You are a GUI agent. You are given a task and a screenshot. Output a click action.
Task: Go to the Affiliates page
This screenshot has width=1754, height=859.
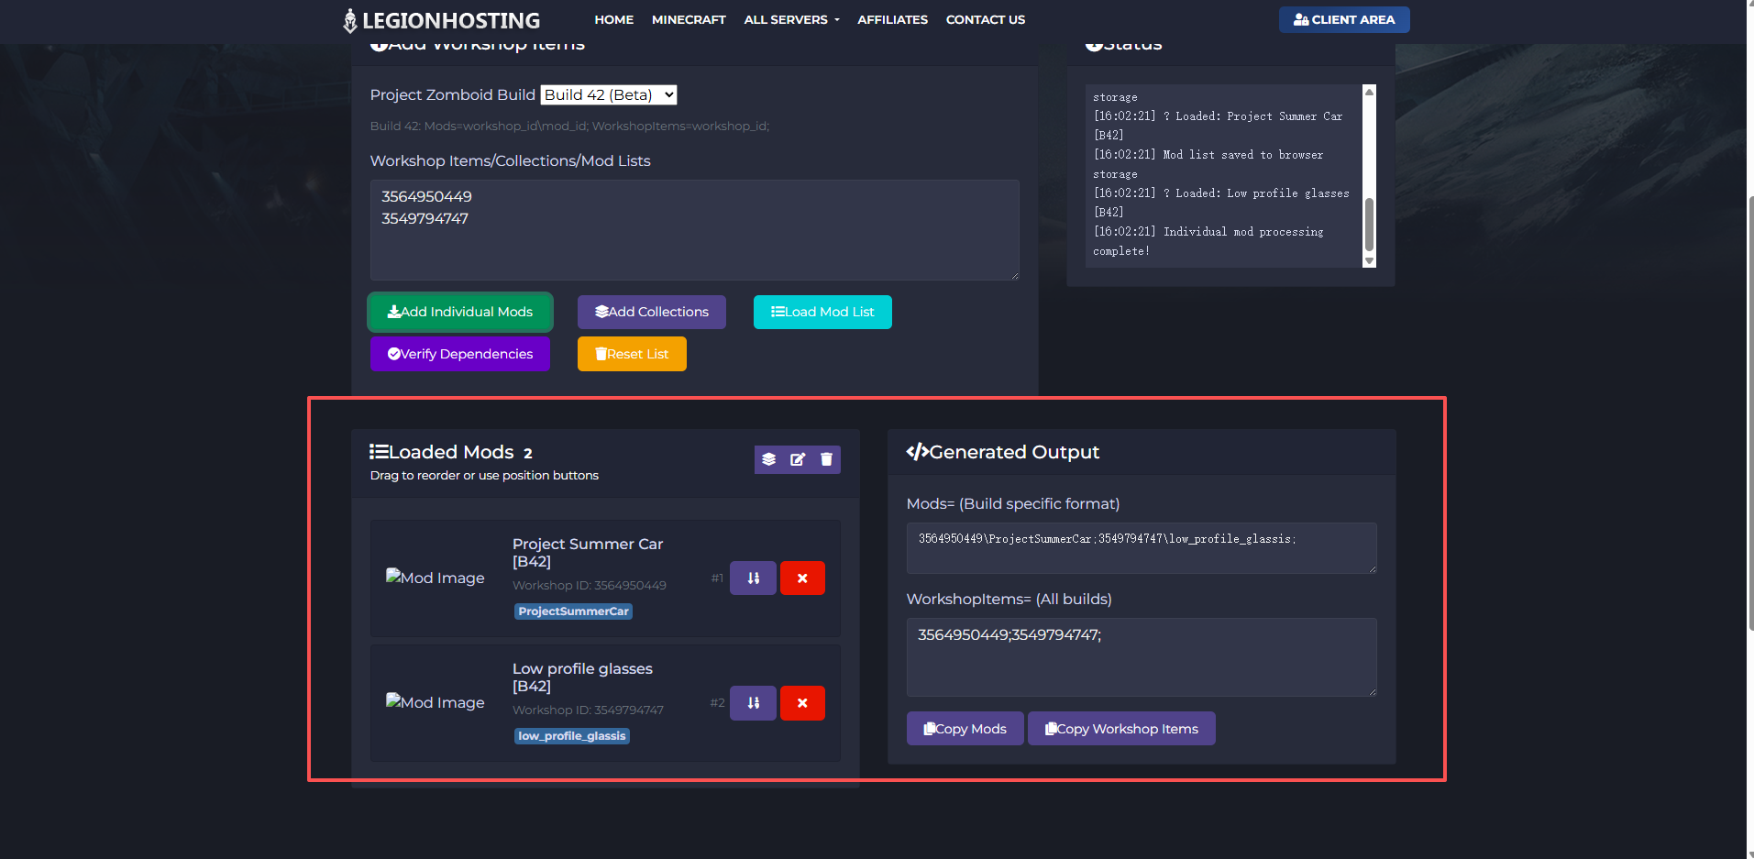tap(892, 20)
